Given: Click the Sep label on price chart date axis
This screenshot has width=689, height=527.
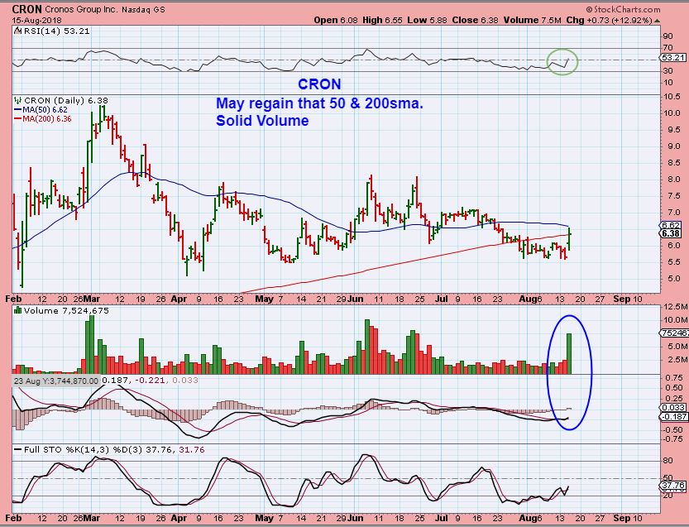Looking at the screenshot, I should 622,299.
